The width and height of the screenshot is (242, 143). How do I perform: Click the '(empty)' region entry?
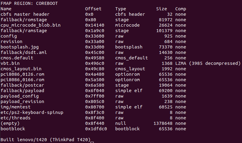(10, 123)
